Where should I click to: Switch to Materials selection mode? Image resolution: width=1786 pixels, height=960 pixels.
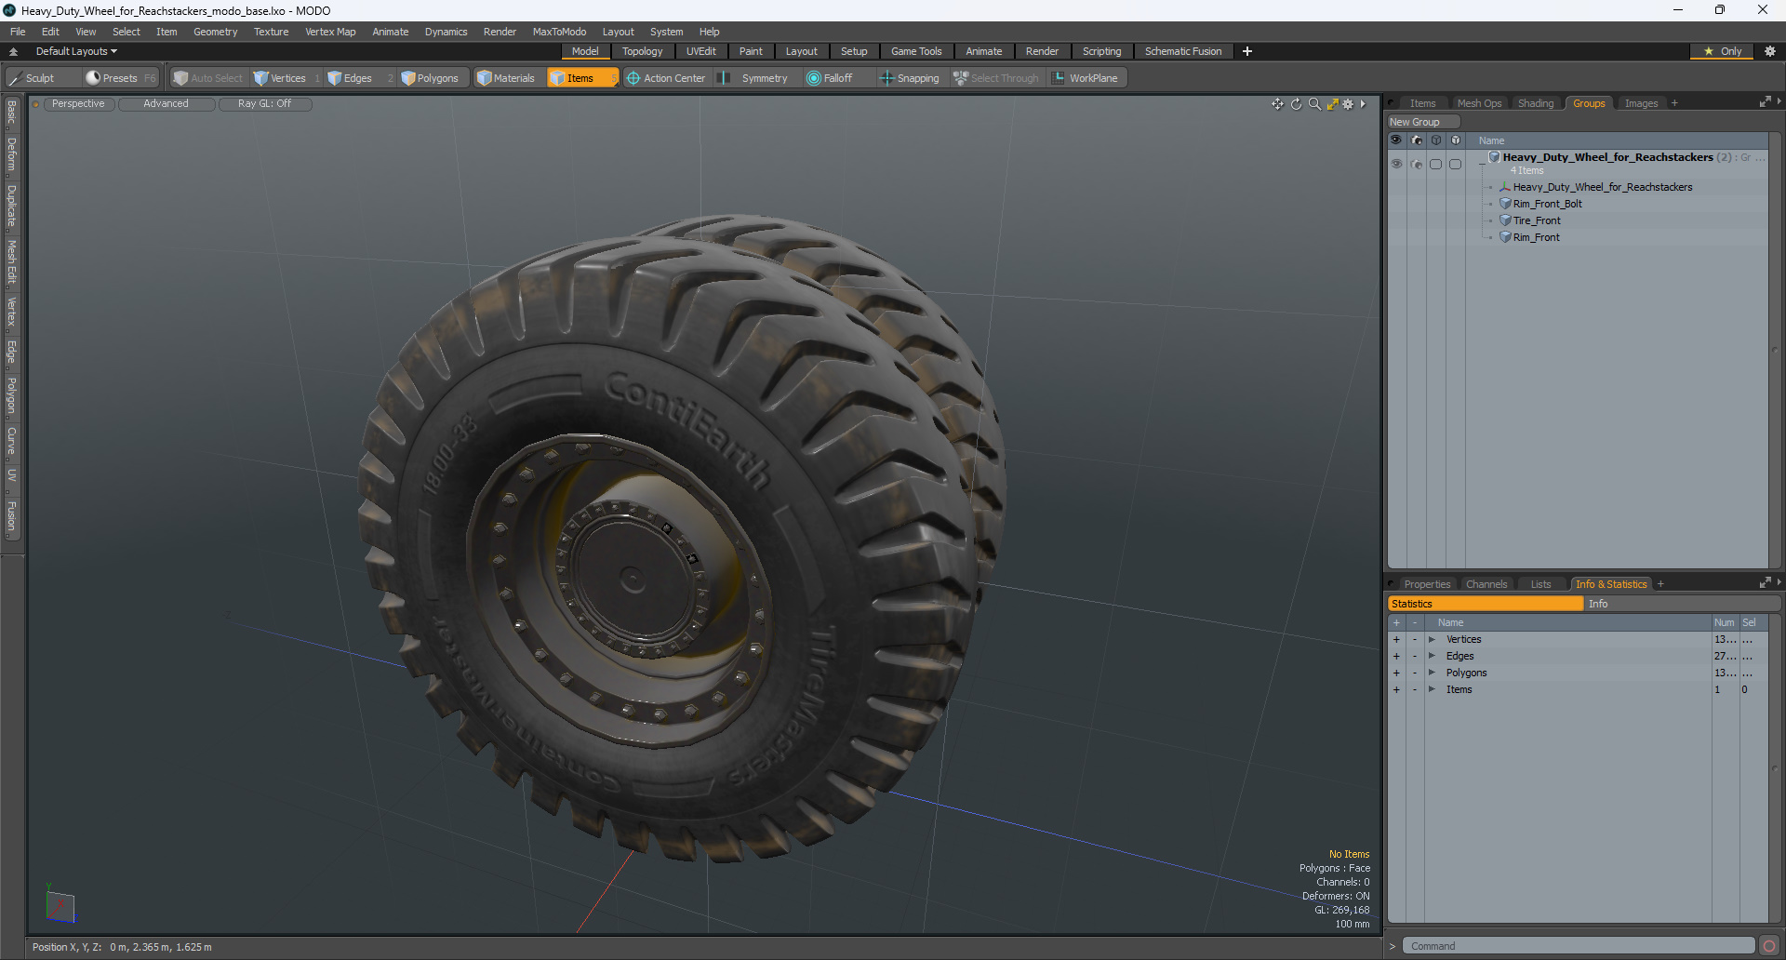tap(506, 78)
